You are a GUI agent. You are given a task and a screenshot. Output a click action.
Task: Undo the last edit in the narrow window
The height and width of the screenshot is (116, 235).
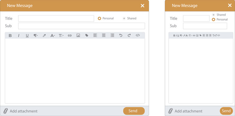[214, 35]
